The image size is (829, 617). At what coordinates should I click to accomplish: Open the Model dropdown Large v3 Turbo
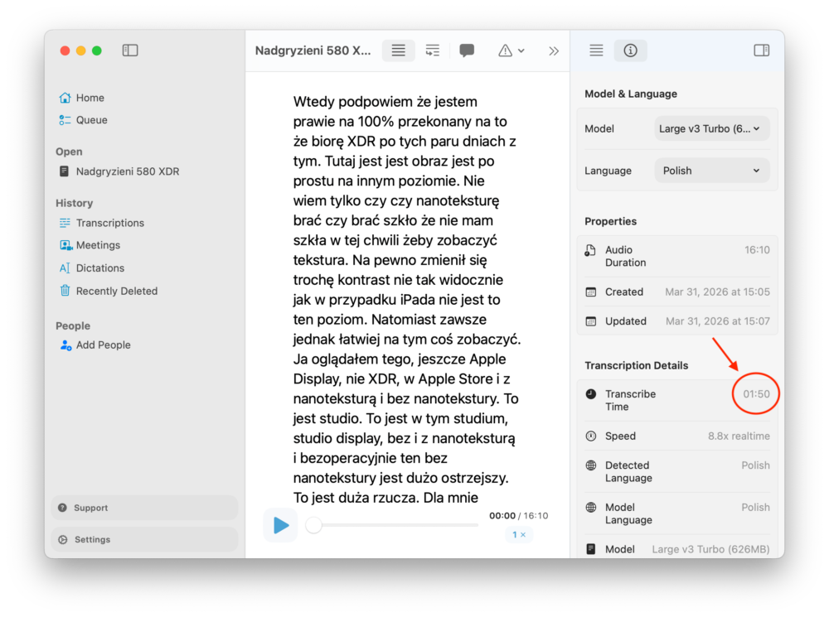click(x=711, y=128)
